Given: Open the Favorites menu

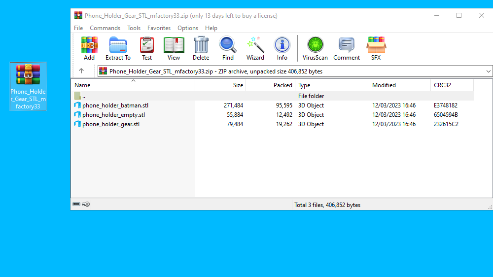Looking at the screenshot, I should click(159, 28).
